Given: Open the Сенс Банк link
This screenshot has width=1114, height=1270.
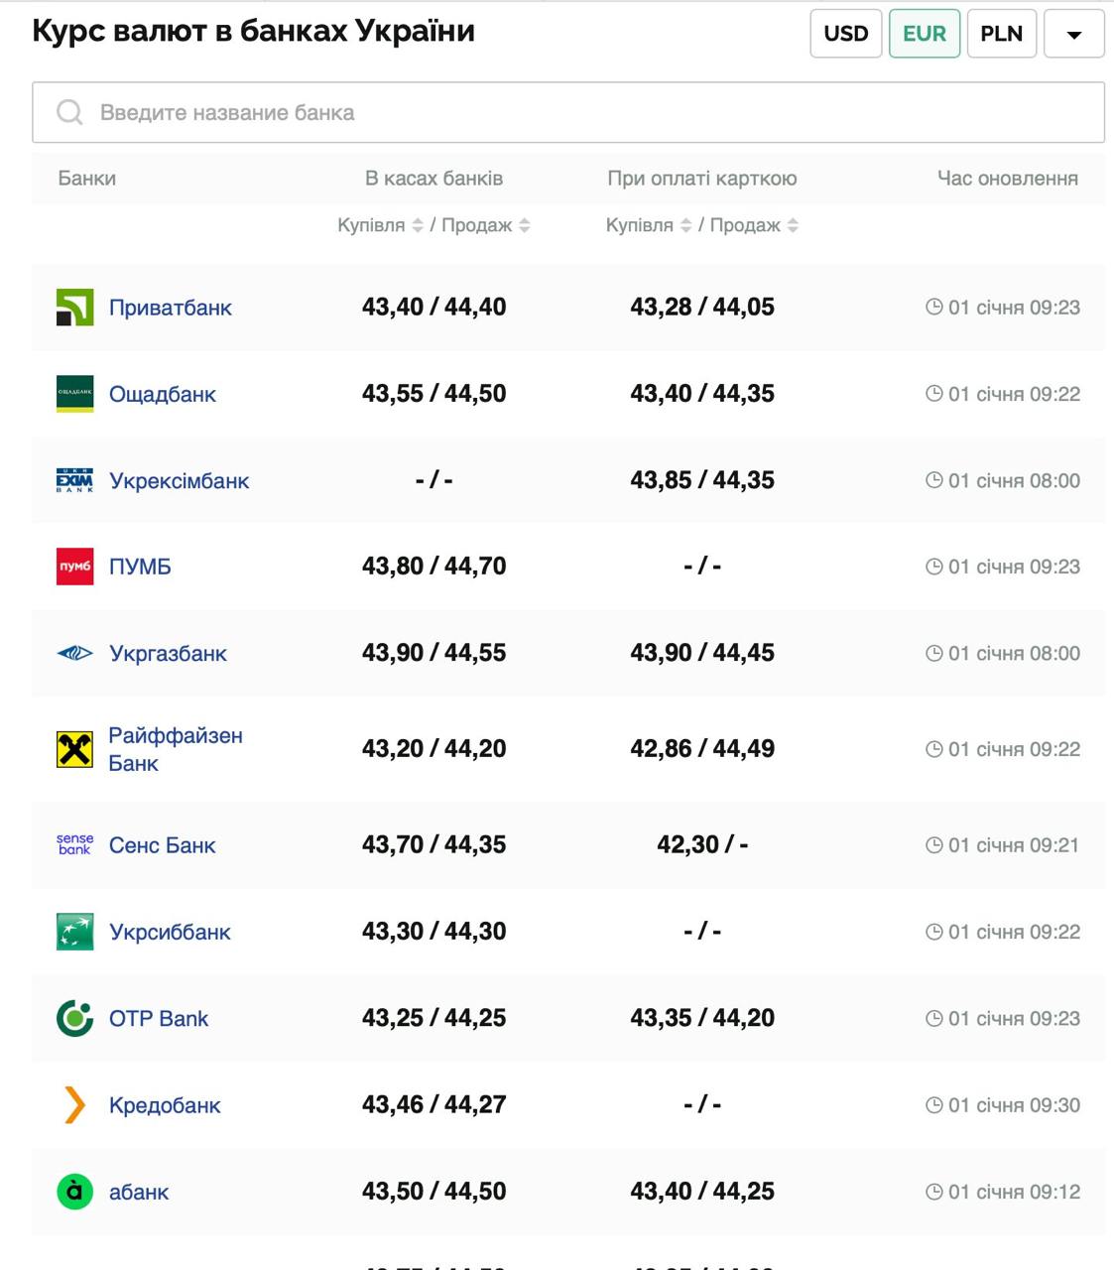Looking at the screenshot, I should tap(162, 845).
